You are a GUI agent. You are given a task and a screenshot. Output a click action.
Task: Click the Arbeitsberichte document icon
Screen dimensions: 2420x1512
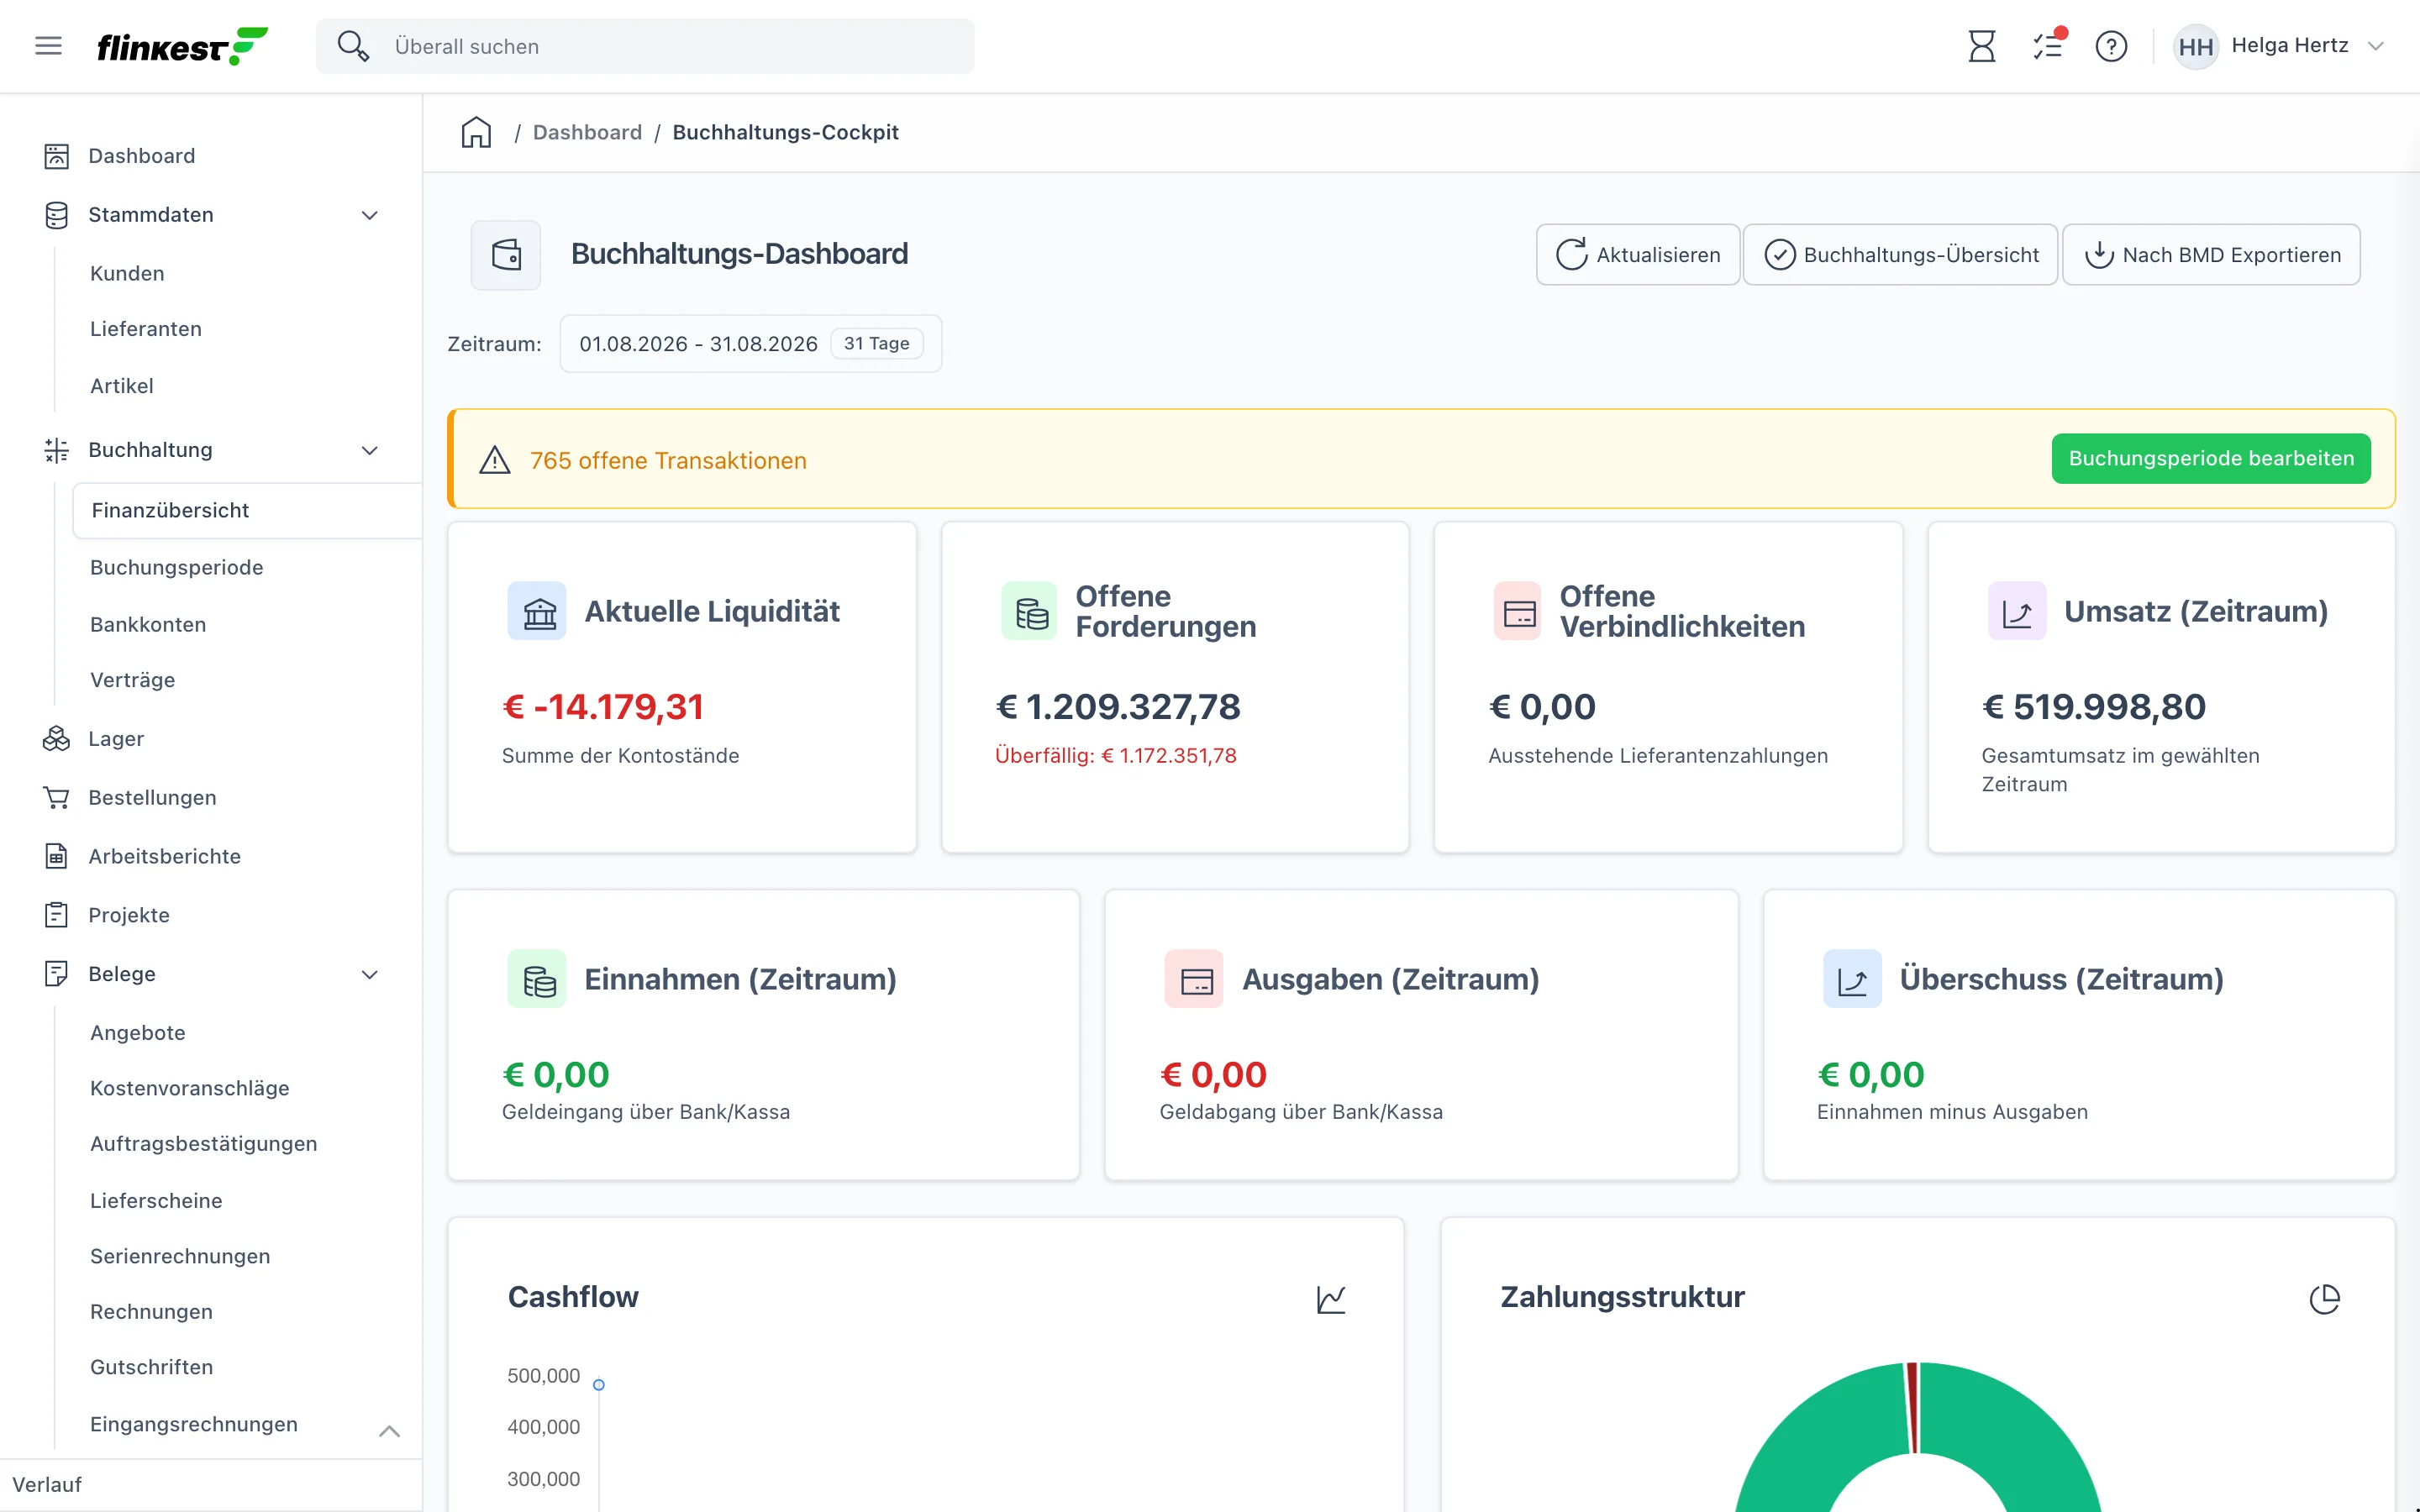pyautogui.click(x=57, y=856)
